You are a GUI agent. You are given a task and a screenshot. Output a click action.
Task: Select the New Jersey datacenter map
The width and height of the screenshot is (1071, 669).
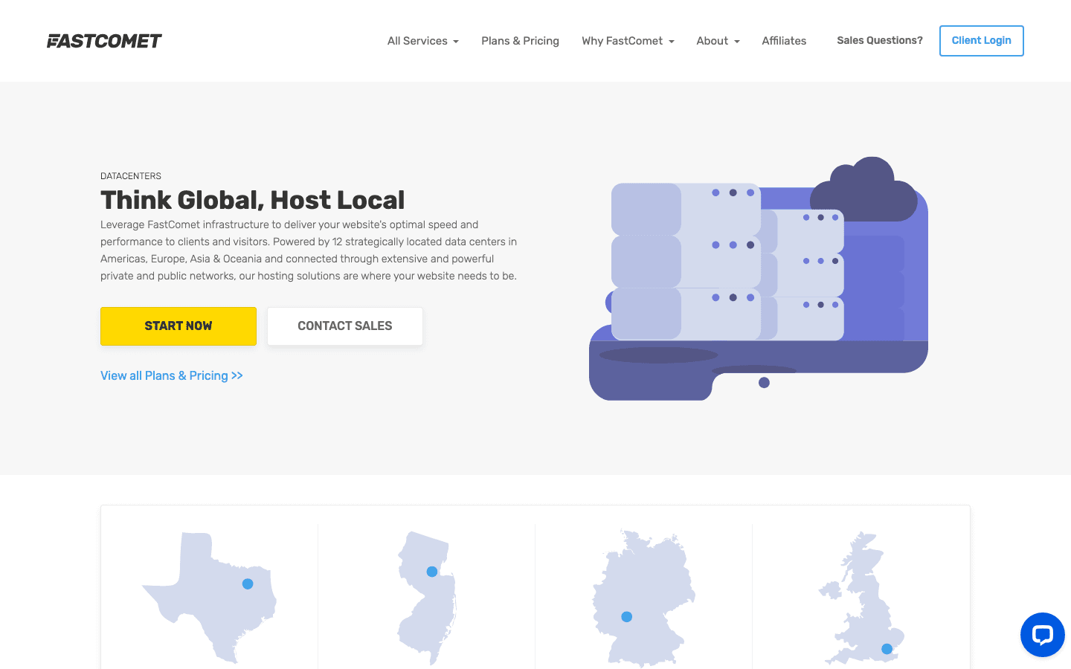pyautogui.click(x=427, y=598)
